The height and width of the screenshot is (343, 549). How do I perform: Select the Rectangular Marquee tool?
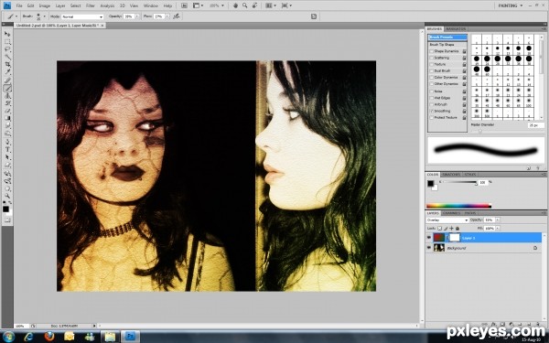coord(7,42)
